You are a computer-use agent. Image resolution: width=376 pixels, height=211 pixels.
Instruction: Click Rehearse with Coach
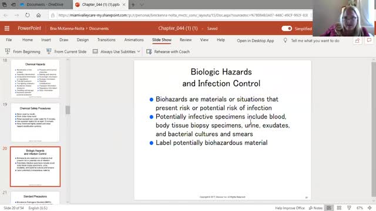coord(168,52)
